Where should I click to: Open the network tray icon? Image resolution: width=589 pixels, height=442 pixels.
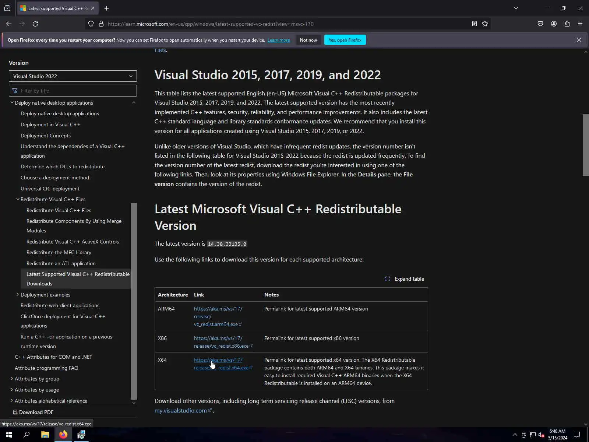click(x=532, y=435)
